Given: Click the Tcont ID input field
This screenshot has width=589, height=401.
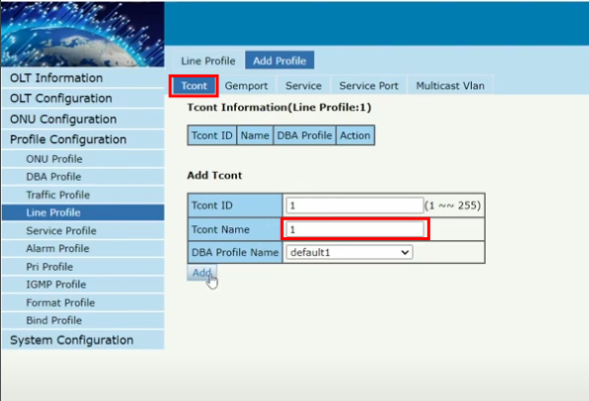Looking at the screenshot, I should pyautogui.click(x=355, y=205).
